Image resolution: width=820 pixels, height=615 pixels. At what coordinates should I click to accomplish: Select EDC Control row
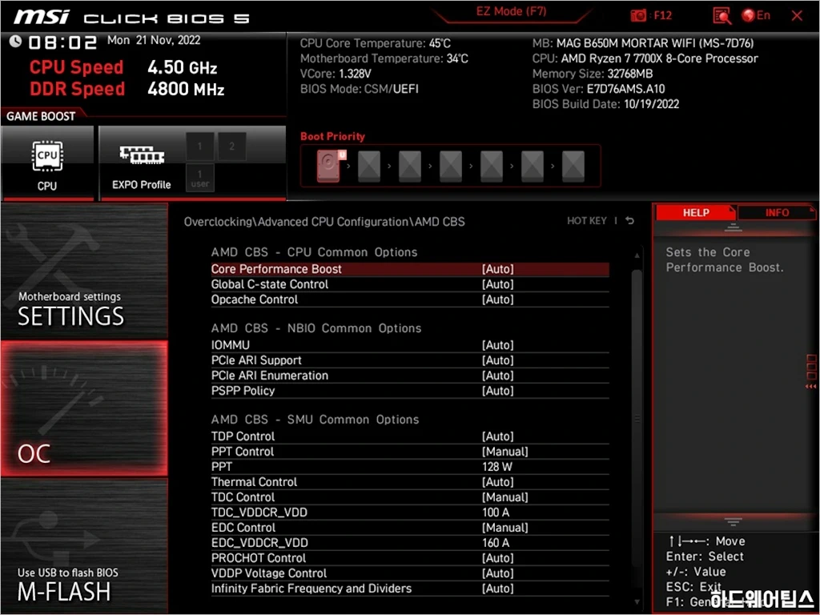[x=410, y=527]
